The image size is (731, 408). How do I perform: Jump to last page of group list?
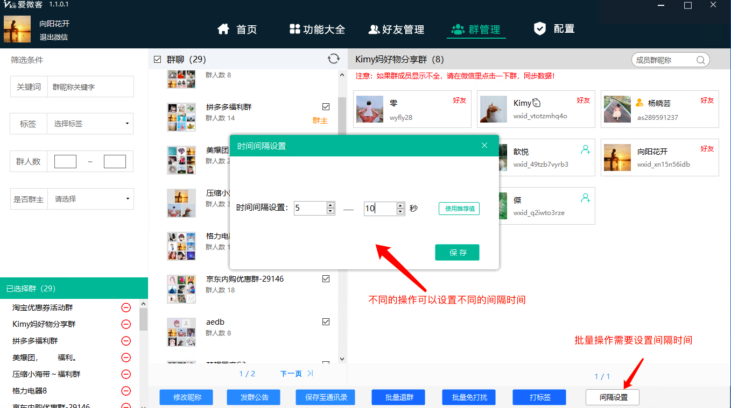311,374
